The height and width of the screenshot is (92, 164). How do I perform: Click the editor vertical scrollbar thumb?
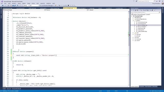point(129,32)
